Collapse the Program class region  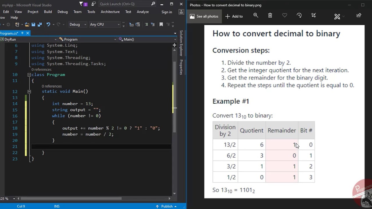pyautogui.click(x=29, y=75)
